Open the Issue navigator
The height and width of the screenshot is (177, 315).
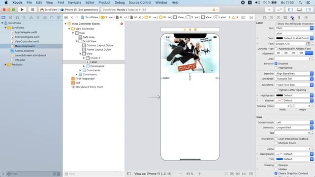click(31, 18)
